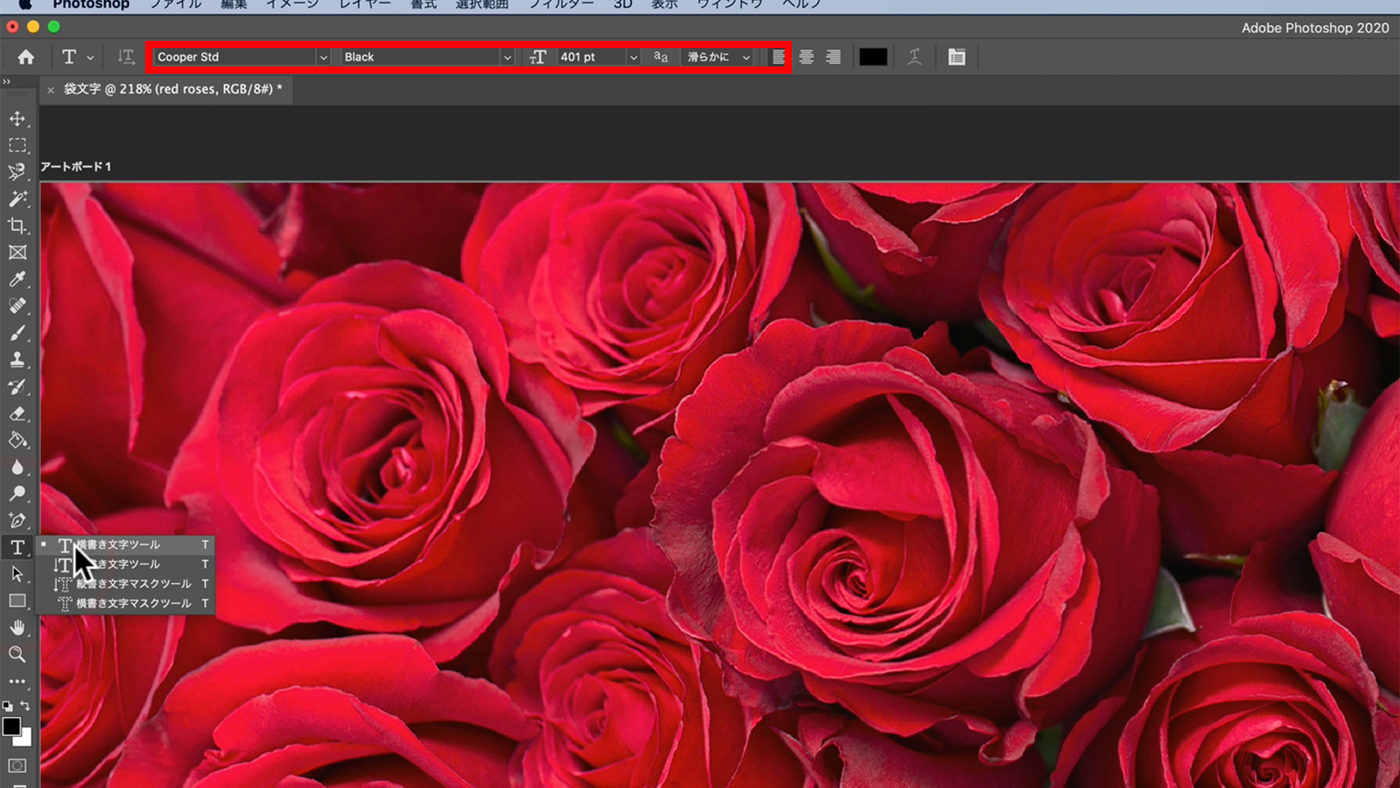Screen dimensions: 1400x788
Task: Open the 3D menu
Action: point(623,4)
